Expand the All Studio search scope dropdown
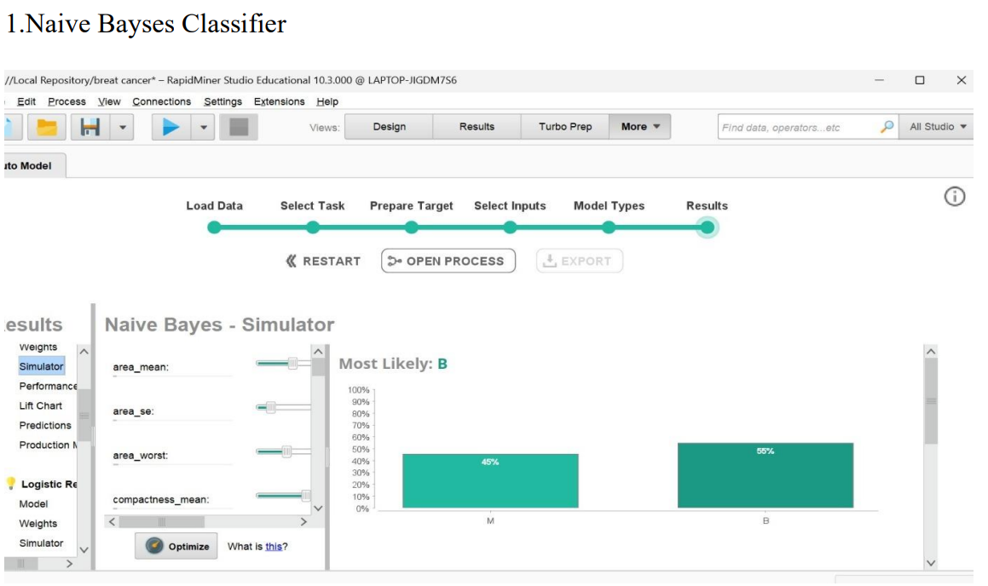Screen dimensions: 988x586 point(938,127)
